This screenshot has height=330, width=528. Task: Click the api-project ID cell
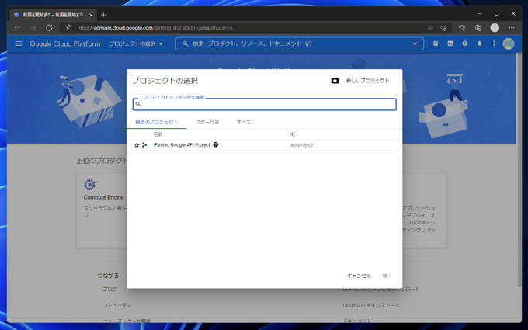[302, 144]
